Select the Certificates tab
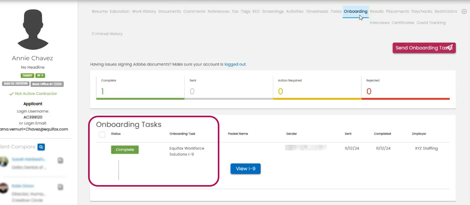Viewport: 470px width, 205px height. (x=403, y=23)
